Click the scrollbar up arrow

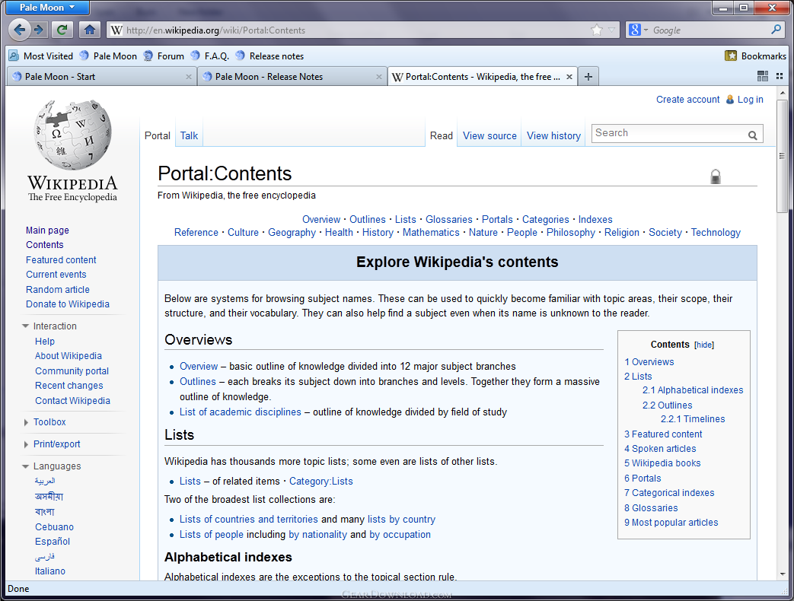click(x=783, y=93)
